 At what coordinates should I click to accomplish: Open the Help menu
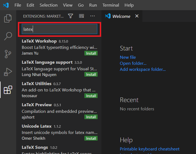(129, 5)
